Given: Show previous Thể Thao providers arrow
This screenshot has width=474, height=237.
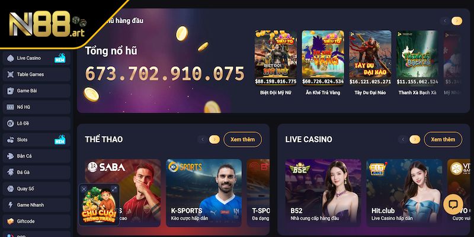Looking at the screenshot, I should tap(203, 139).
